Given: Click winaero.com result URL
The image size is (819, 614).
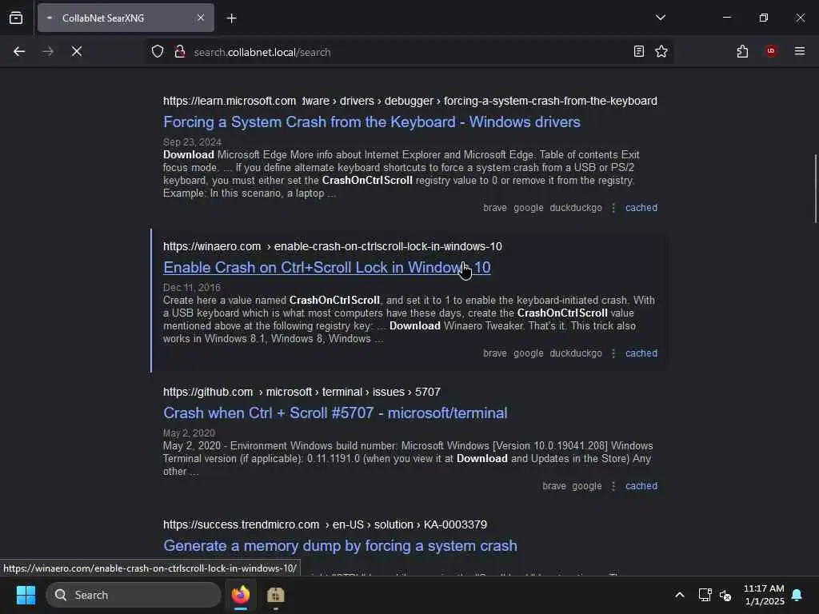Looking at the screenshot, I should 332,246.
